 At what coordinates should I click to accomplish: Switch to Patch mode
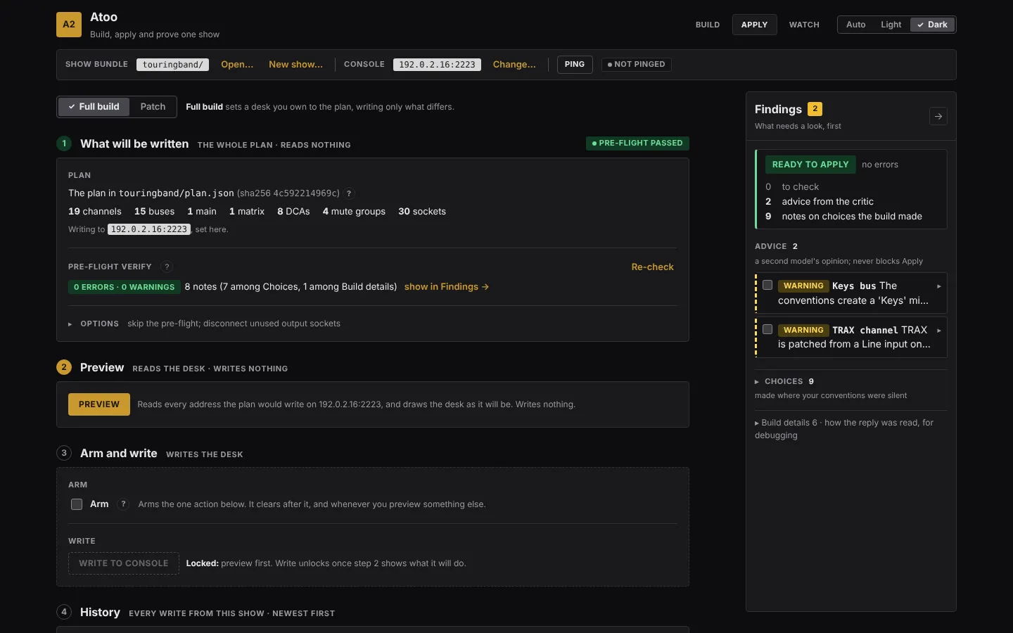tap(153, 107)
